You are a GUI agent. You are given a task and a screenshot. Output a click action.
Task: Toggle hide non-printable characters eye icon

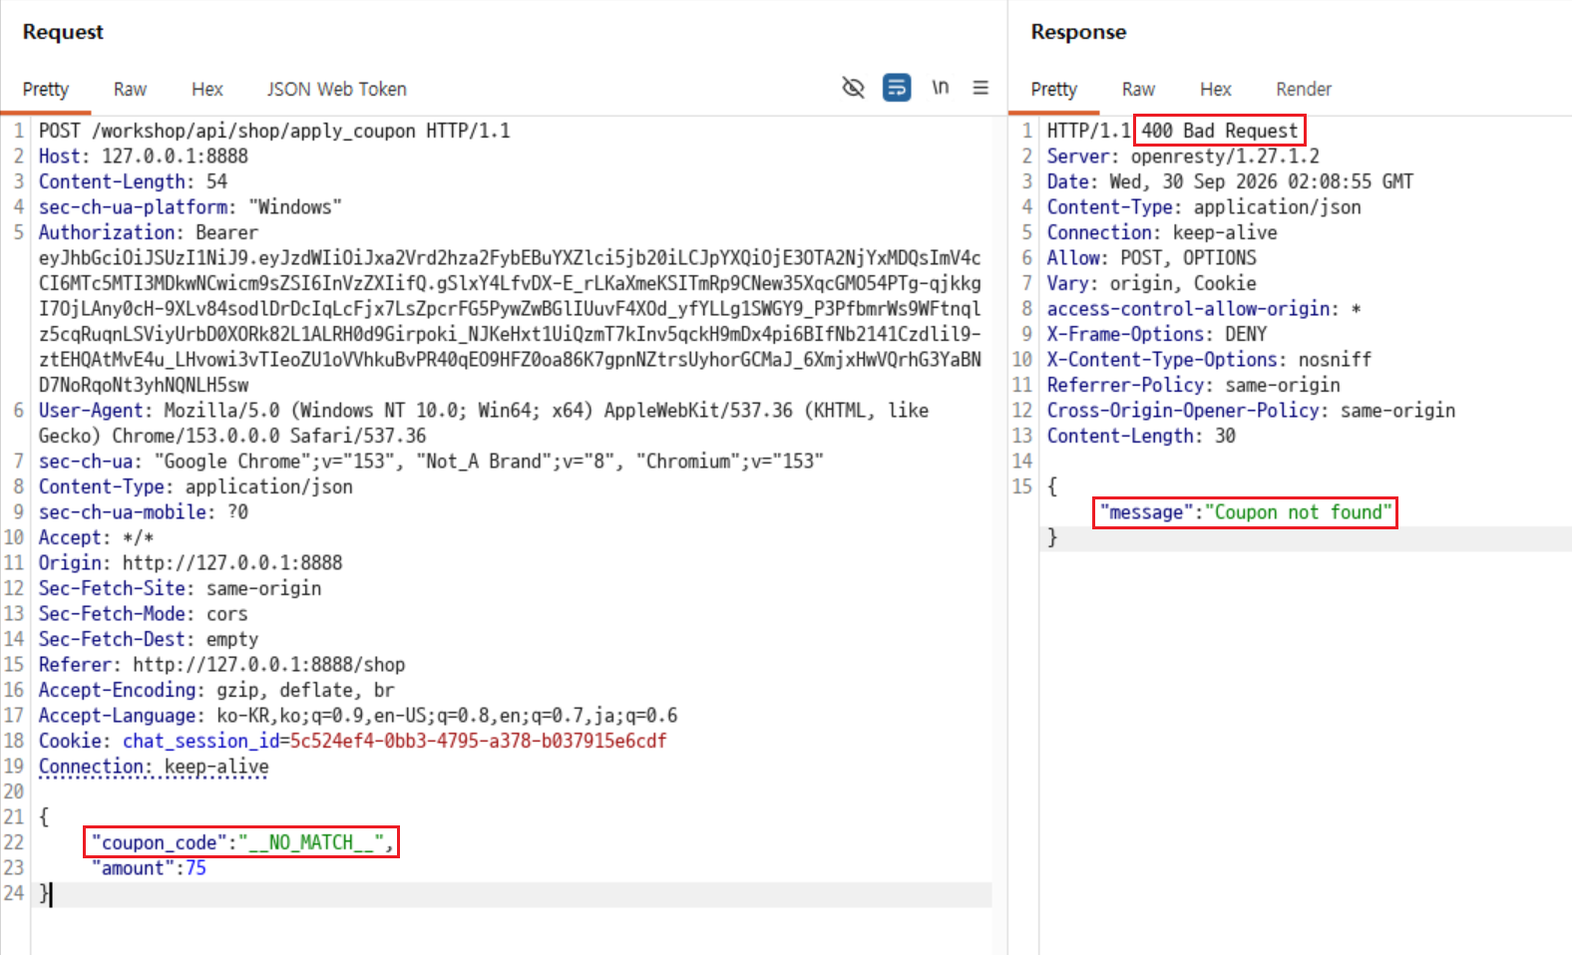(853, 88)
